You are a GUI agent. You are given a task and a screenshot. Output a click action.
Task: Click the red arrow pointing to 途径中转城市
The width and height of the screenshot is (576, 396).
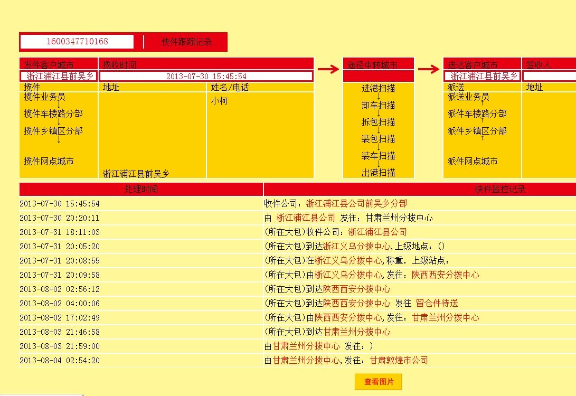(x=327, y=68)
